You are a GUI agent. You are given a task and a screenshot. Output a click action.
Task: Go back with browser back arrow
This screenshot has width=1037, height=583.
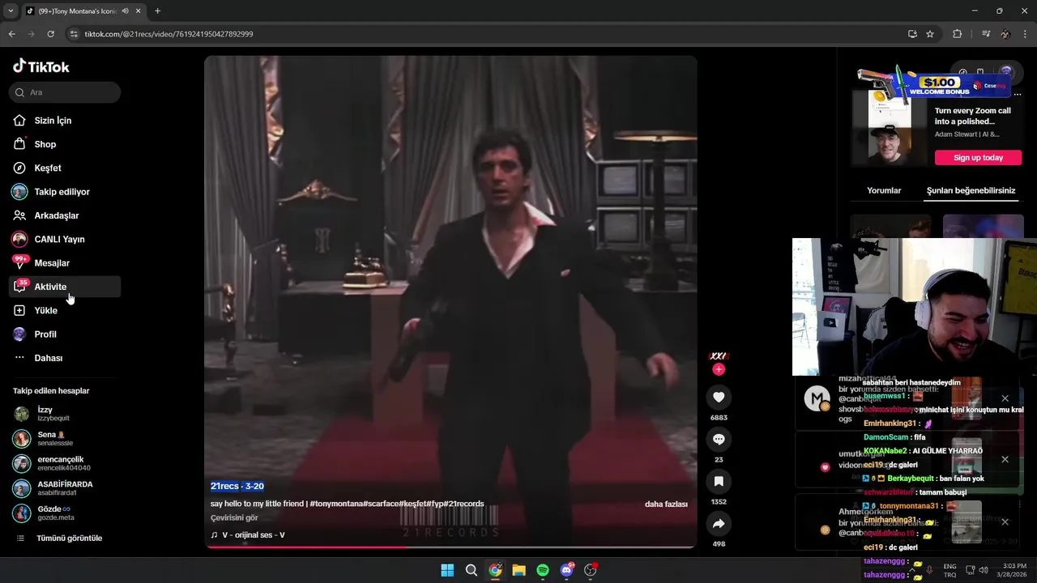tap(11, 34)
